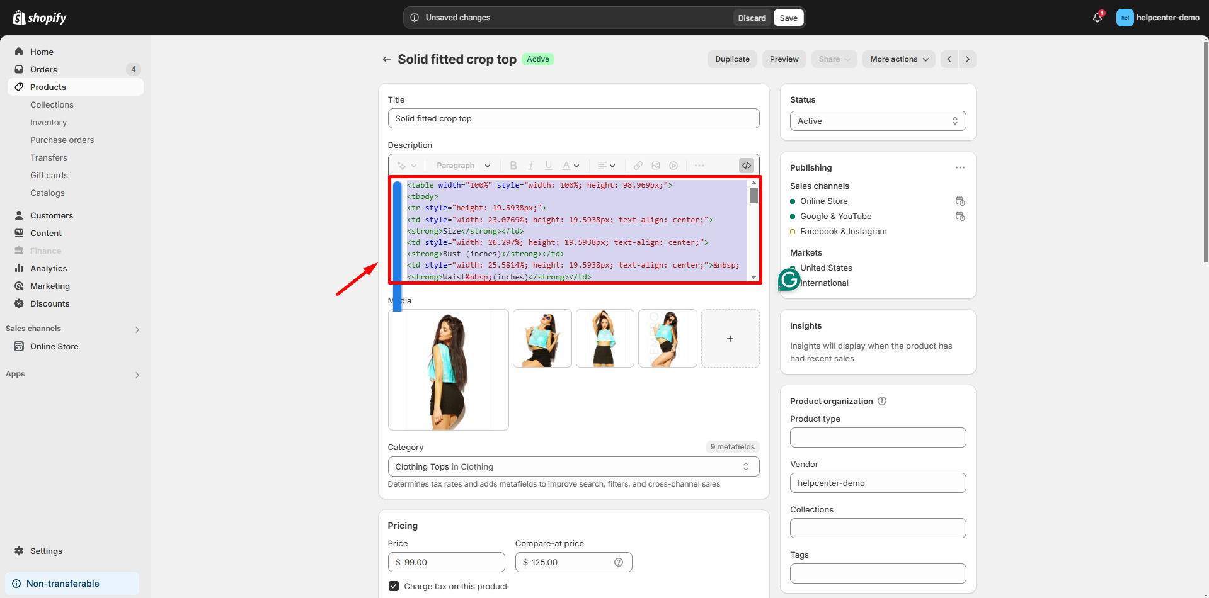Open the Paragraph style dropdown
This screenshot has height=598, width=1209.
click(x=463, y=165)
